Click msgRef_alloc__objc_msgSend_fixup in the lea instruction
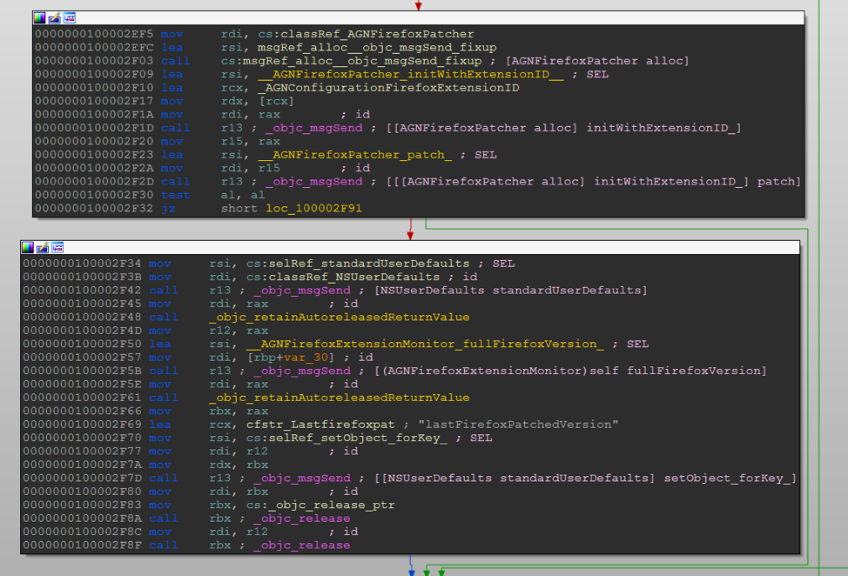Viewport: 848px width, 576px height. tap(377, 48)
